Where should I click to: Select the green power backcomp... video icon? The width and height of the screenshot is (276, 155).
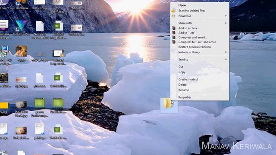point(40,108)
